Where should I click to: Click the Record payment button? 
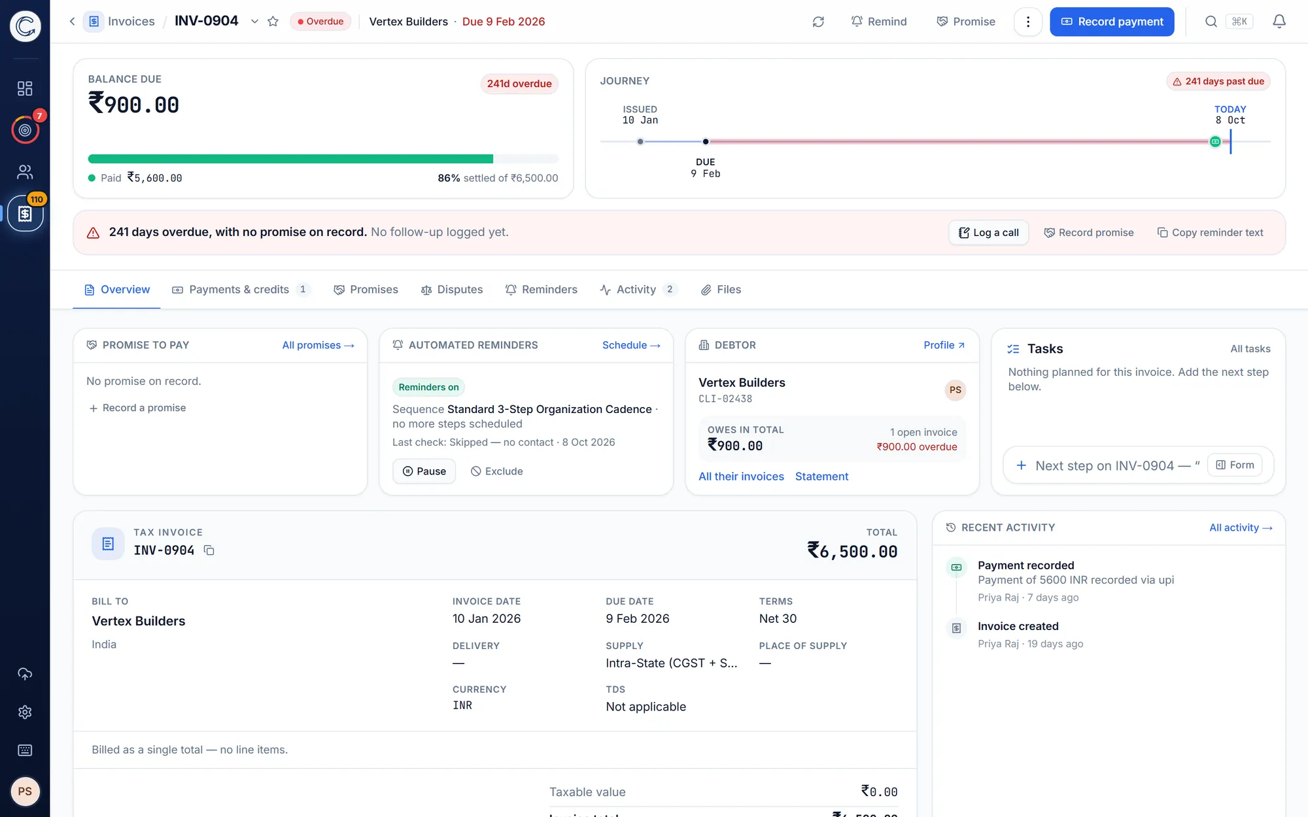tap(1112, 22)
